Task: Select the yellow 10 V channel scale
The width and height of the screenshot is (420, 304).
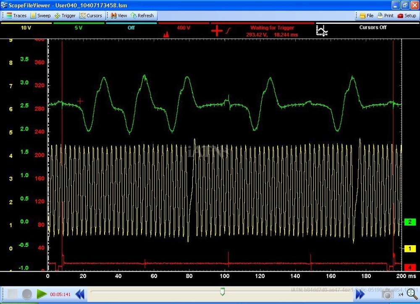Action: click(26, 28)
